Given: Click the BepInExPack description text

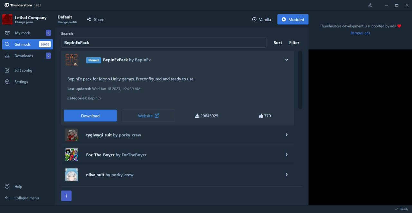Looking at the screenshot, I should point(131,79).
